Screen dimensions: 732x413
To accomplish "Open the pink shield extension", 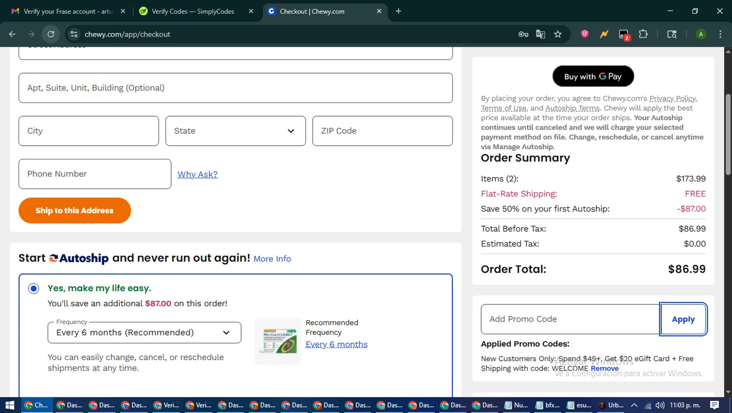I will click(x=585, y=34).
